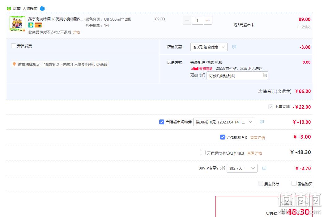Image resolution: width=324 pixels, height=217 pixels.
Task: Open 查看详情 link for 天猫超市卡抵扣
Action: [x=254, y=153]
